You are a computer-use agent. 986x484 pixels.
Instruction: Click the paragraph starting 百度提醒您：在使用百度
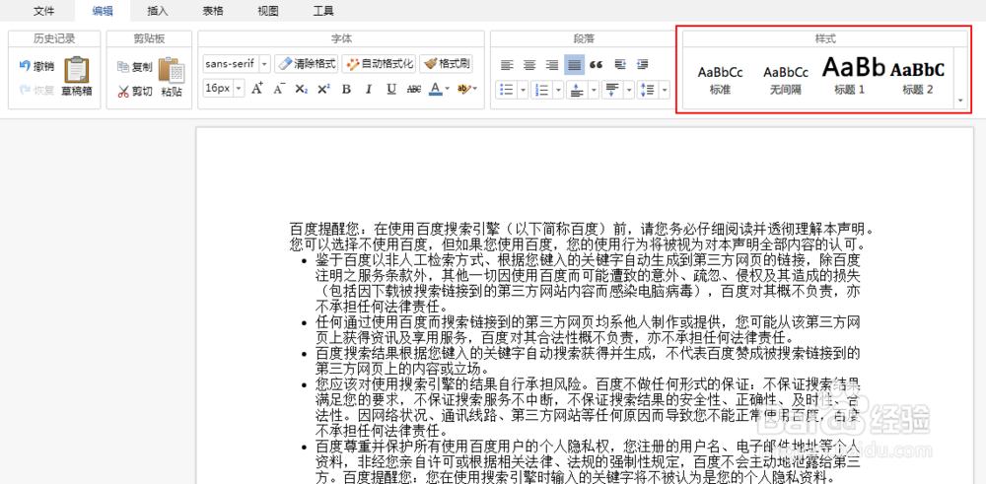(582, 236)
